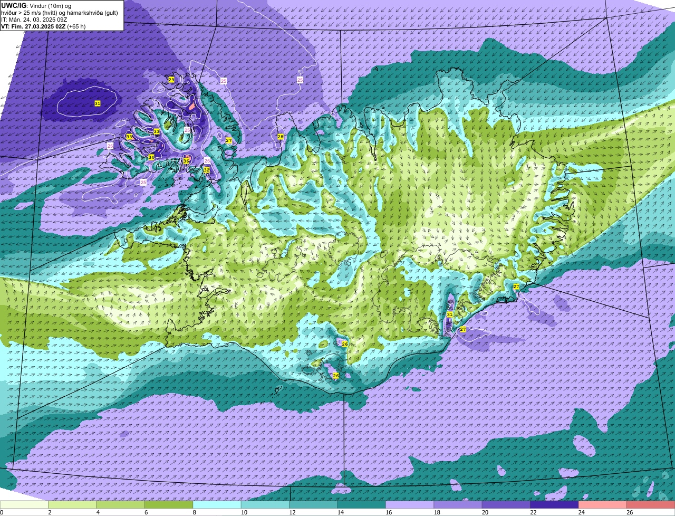The width and height of the screenshot is (675, 516).
Task: Click the yellow '29' max gust label
Action: pos(171,80)
